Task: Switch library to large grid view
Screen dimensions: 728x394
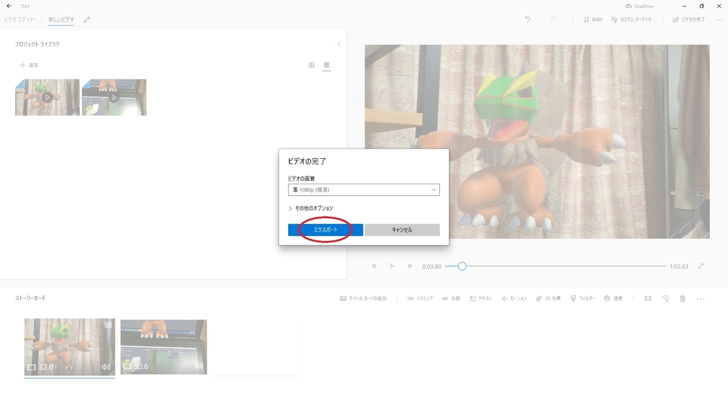Action: 311,65
